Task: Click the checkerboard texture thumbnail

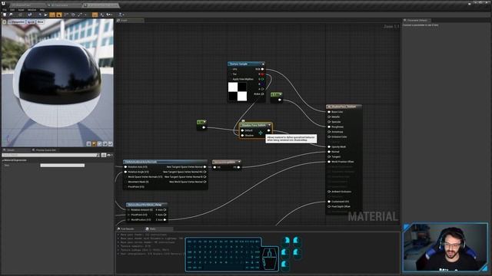Action: tap(238, 92)
